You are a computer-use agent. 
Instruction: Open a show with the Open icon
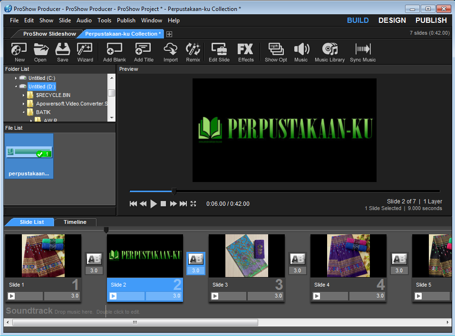pyautogui.click(x=40, y=52)
